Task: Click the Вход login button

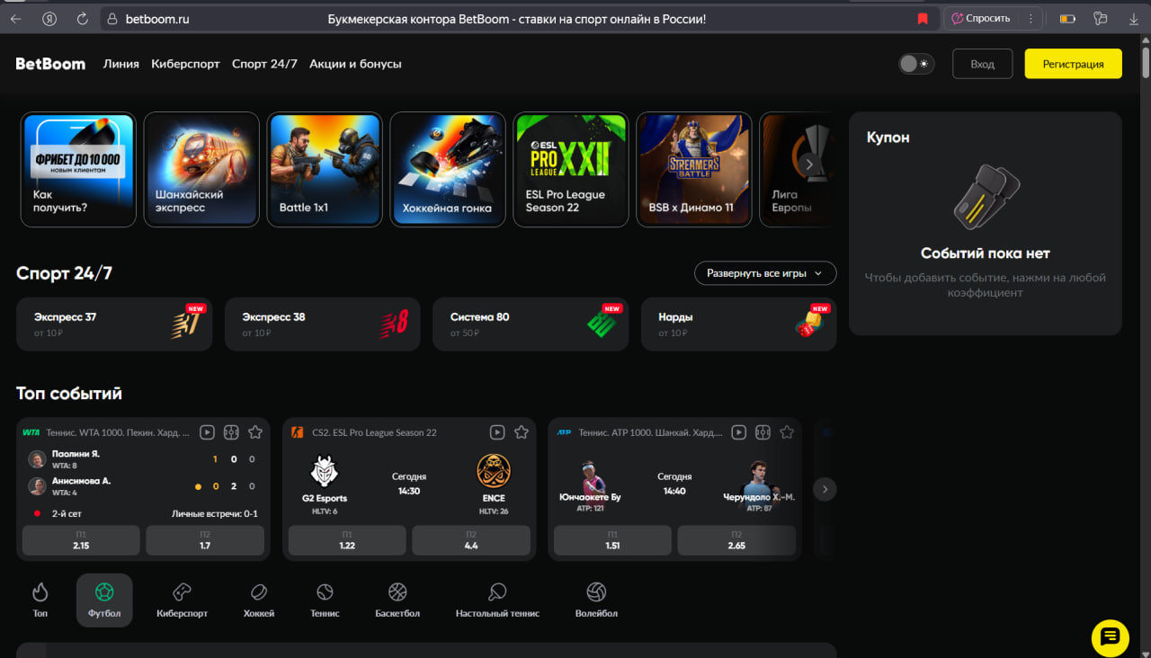Action: tap(982, 64)
